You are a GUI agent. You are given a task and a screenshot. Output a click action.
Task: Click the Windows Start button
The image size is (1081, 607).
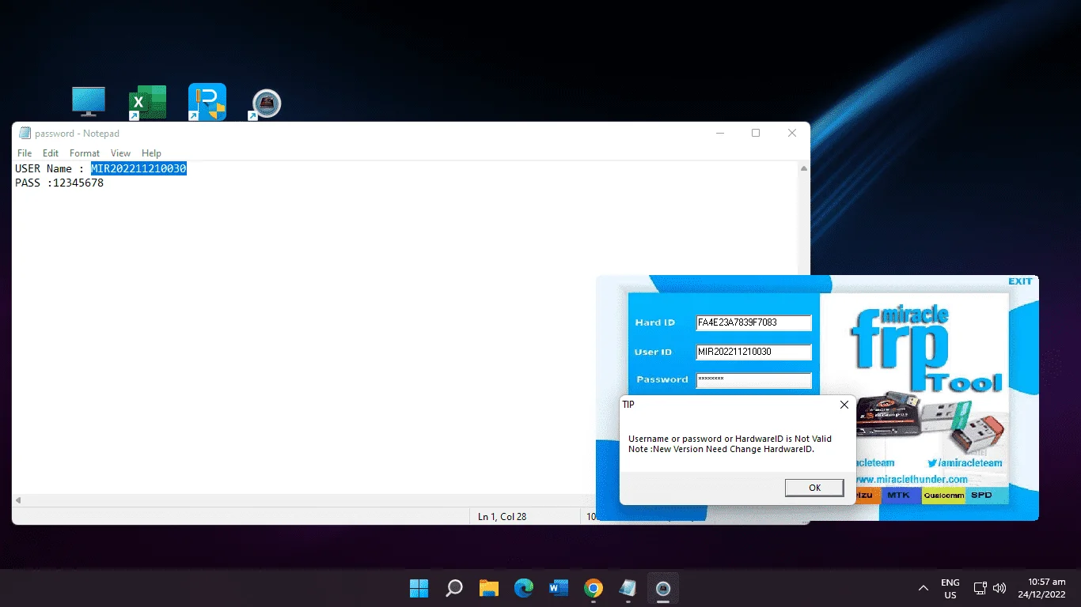point(419,588)
